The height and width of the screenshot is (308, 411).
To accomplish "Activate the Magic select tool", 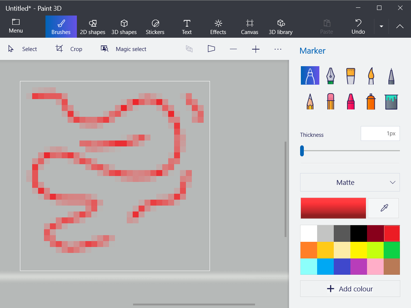I will 123,48.
